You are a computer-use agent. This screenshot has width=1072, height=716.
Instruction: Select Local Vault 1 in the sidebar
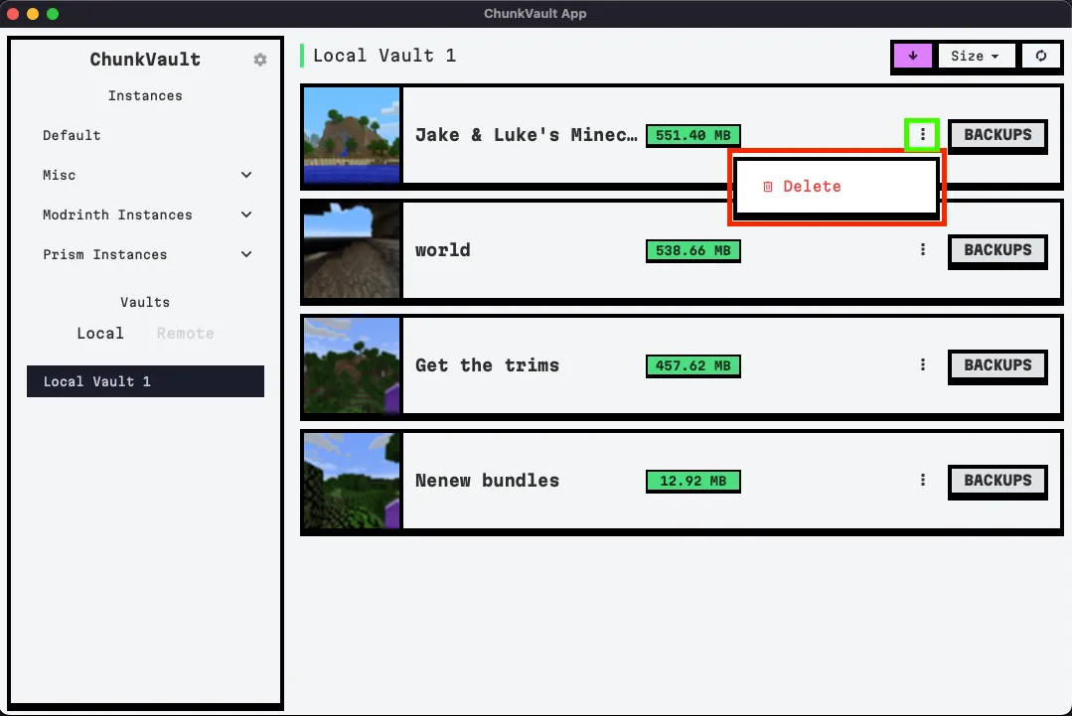(x=145, y=381)
